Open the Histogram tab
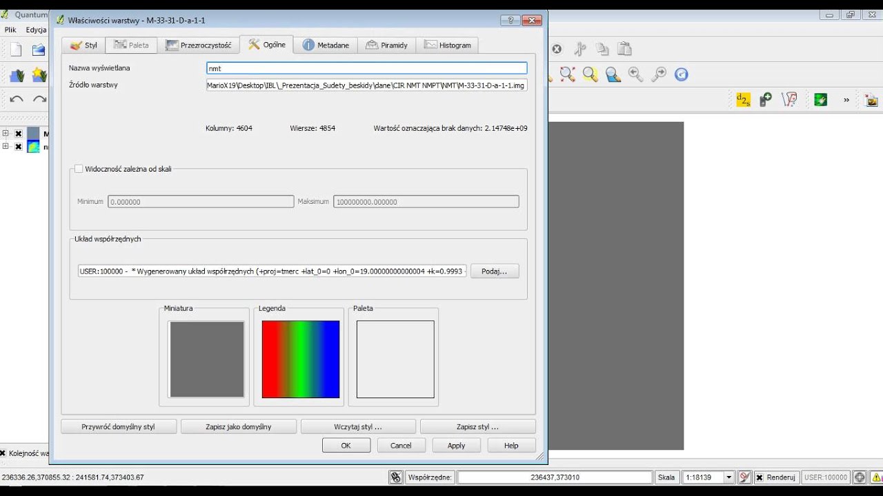This screenshot has height=496, width=883. [x=447, y=45]
